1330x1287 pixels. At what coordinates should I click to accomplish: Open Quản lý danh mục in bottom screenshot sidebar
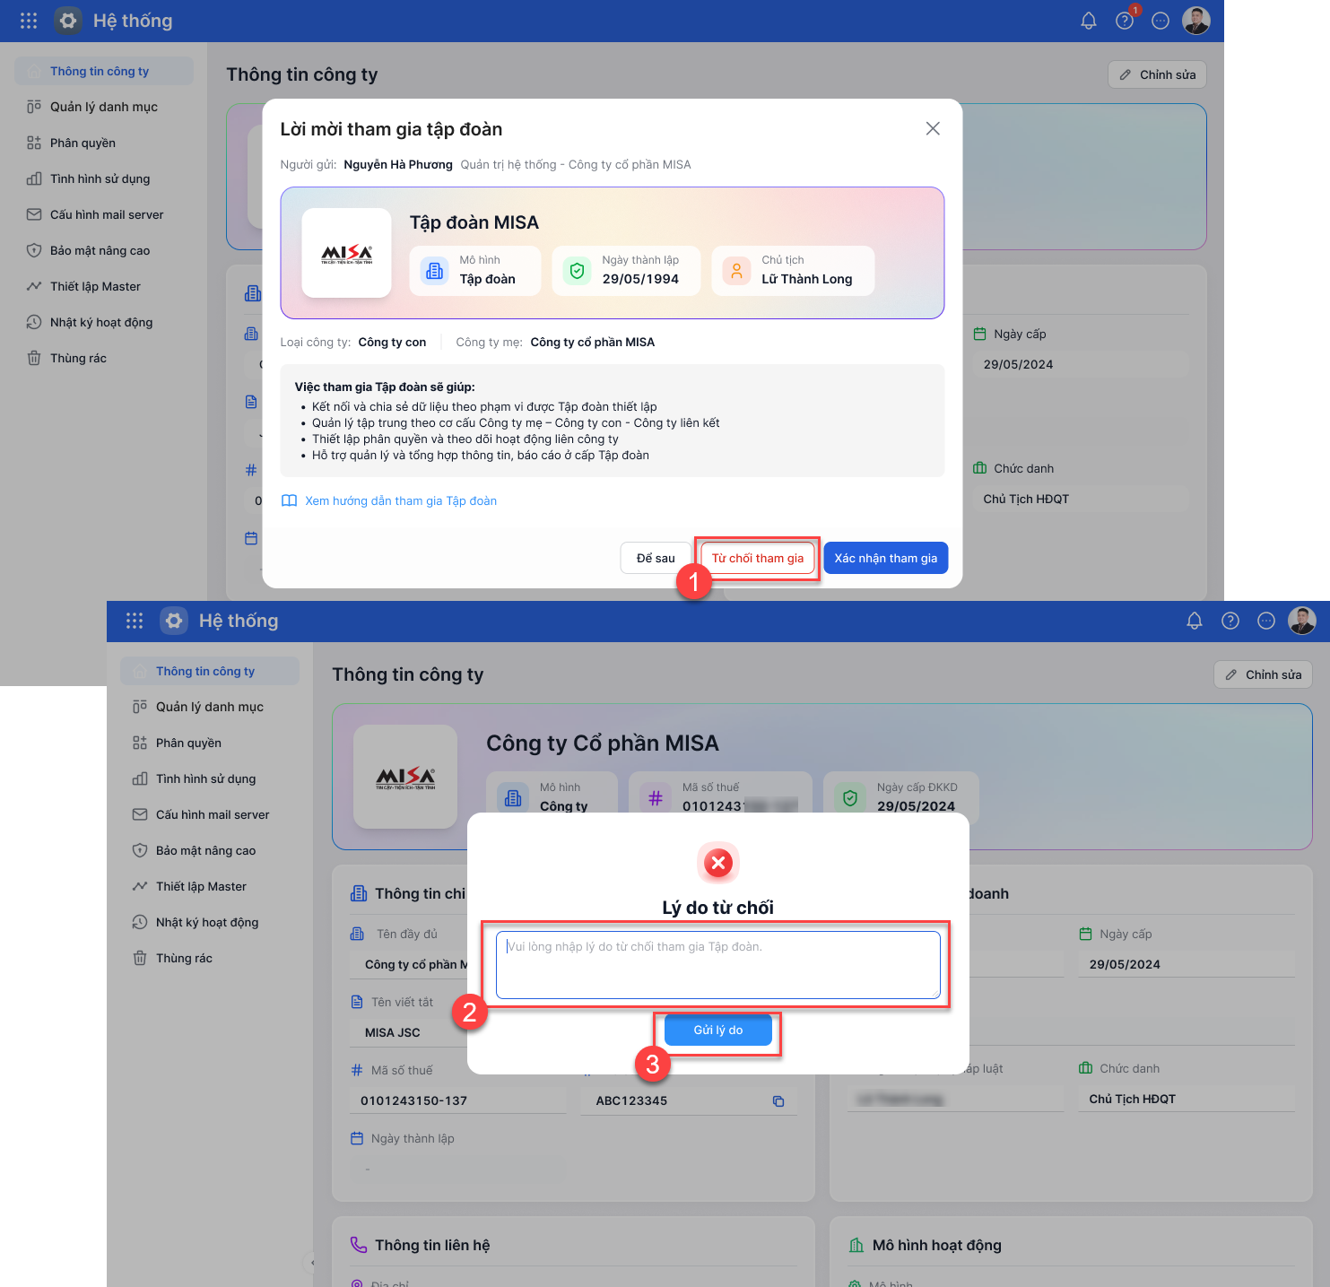(x=210, y=707)
